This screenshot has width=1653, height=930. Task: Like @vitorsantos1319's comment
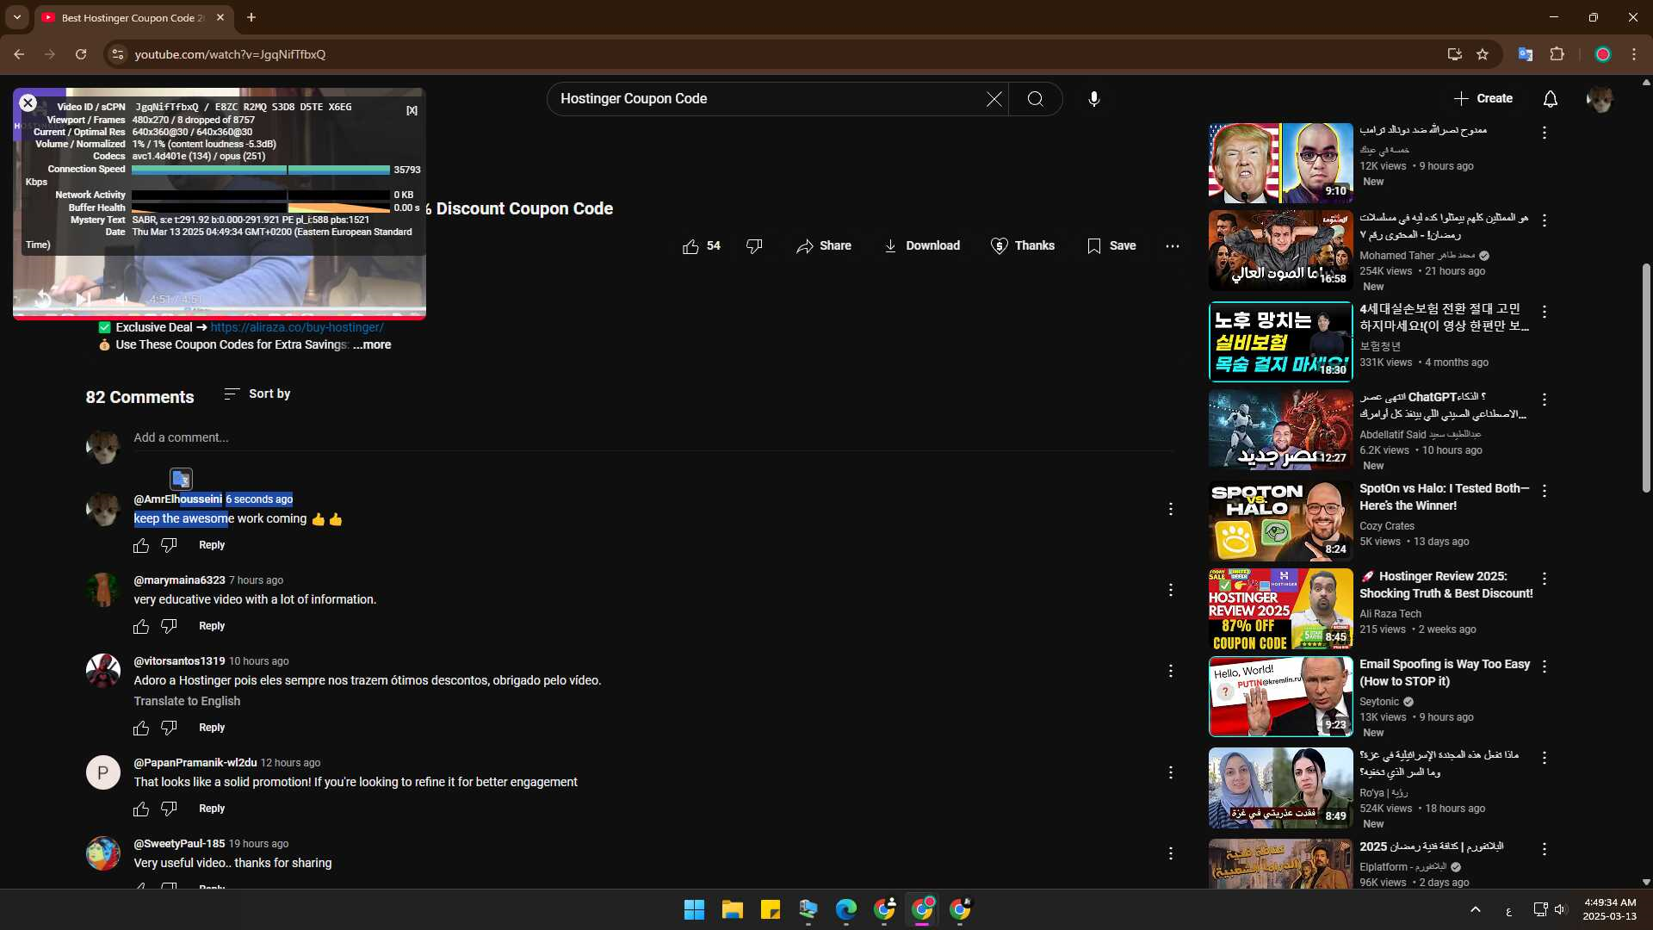point(141,728)
